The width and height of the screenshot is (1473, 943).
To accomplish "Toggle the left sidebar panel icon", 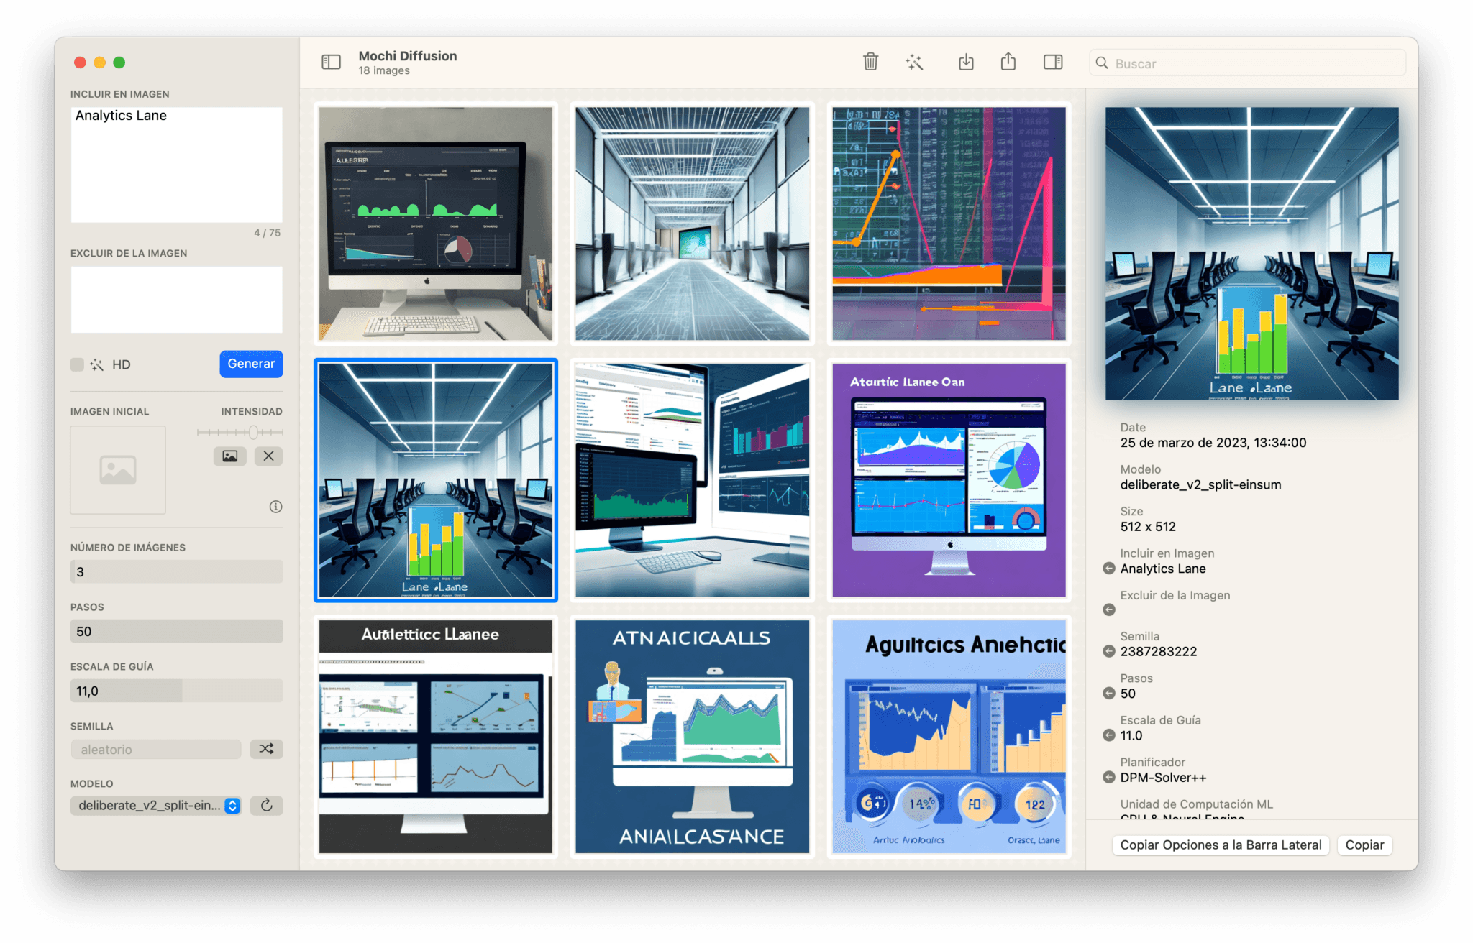I will click(x=331, y=63).
